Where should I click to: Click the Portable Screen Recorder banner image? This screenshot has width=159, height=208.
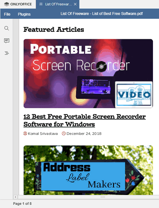coord(88,73)
